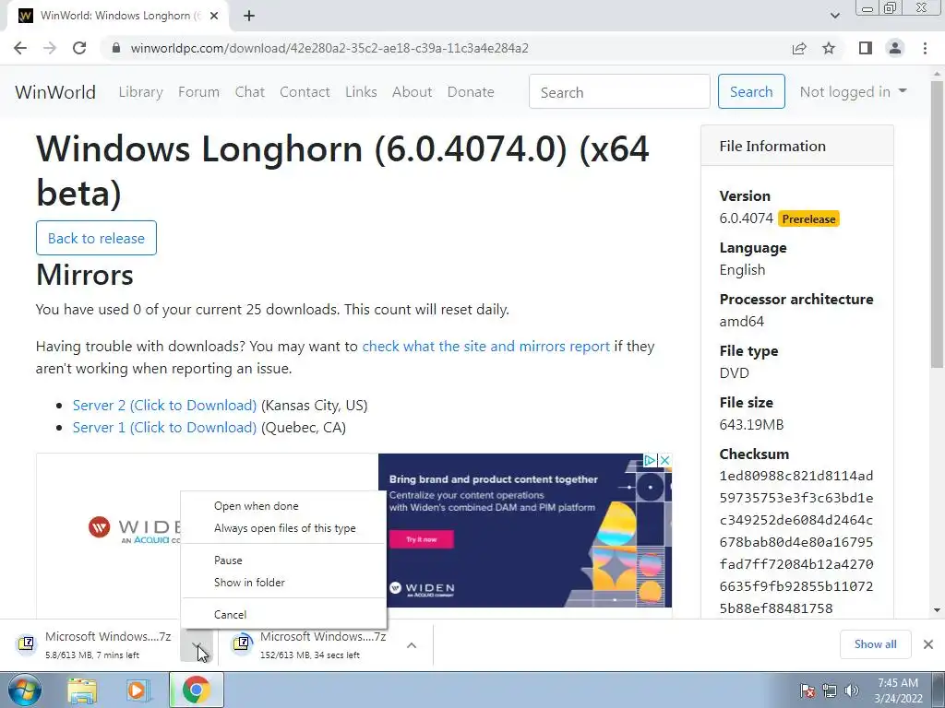Open the Chrome side panel icon
Screen dimensions: 945x708
[866, 48]
